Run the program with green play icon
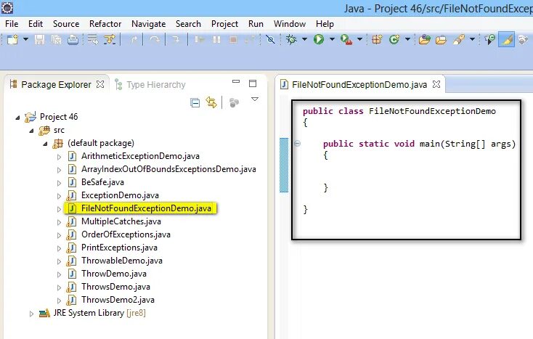The width and height of the screenshot is (533, 339). (319, 39)
